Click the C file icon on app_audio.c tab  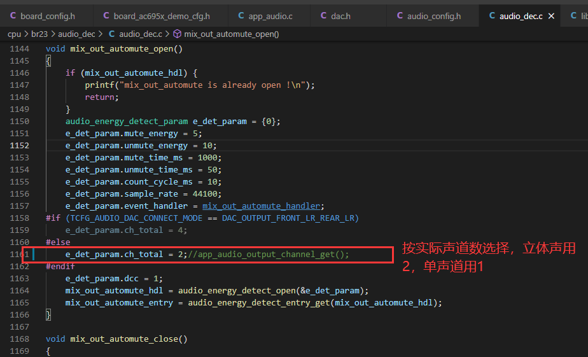tap(241, 16)
